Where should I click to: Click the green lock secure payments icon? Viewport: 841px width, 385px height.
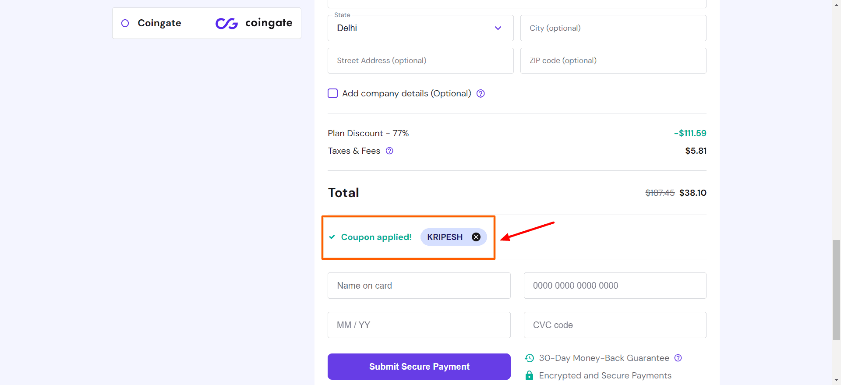pyautogui.click(x=529, y=375)
